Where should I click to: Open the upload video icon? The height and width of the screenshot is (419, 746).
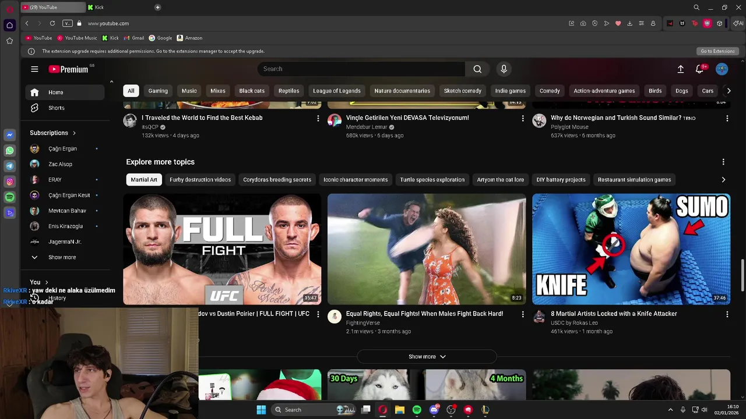click(680, 69)
